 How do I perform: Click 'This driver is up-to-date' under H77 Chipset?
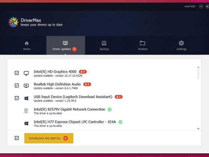pos(48,126)
